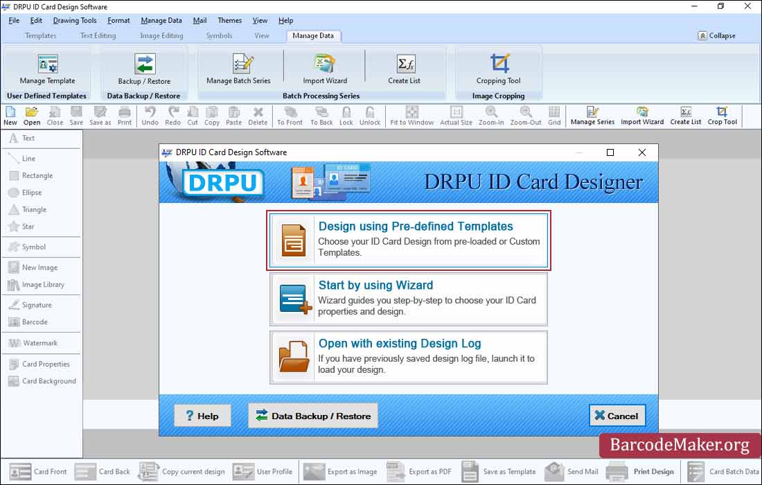Screen dimensions: 762x485
Task: Open Card Properties in sidebar
Action: [x=39, y=364]
